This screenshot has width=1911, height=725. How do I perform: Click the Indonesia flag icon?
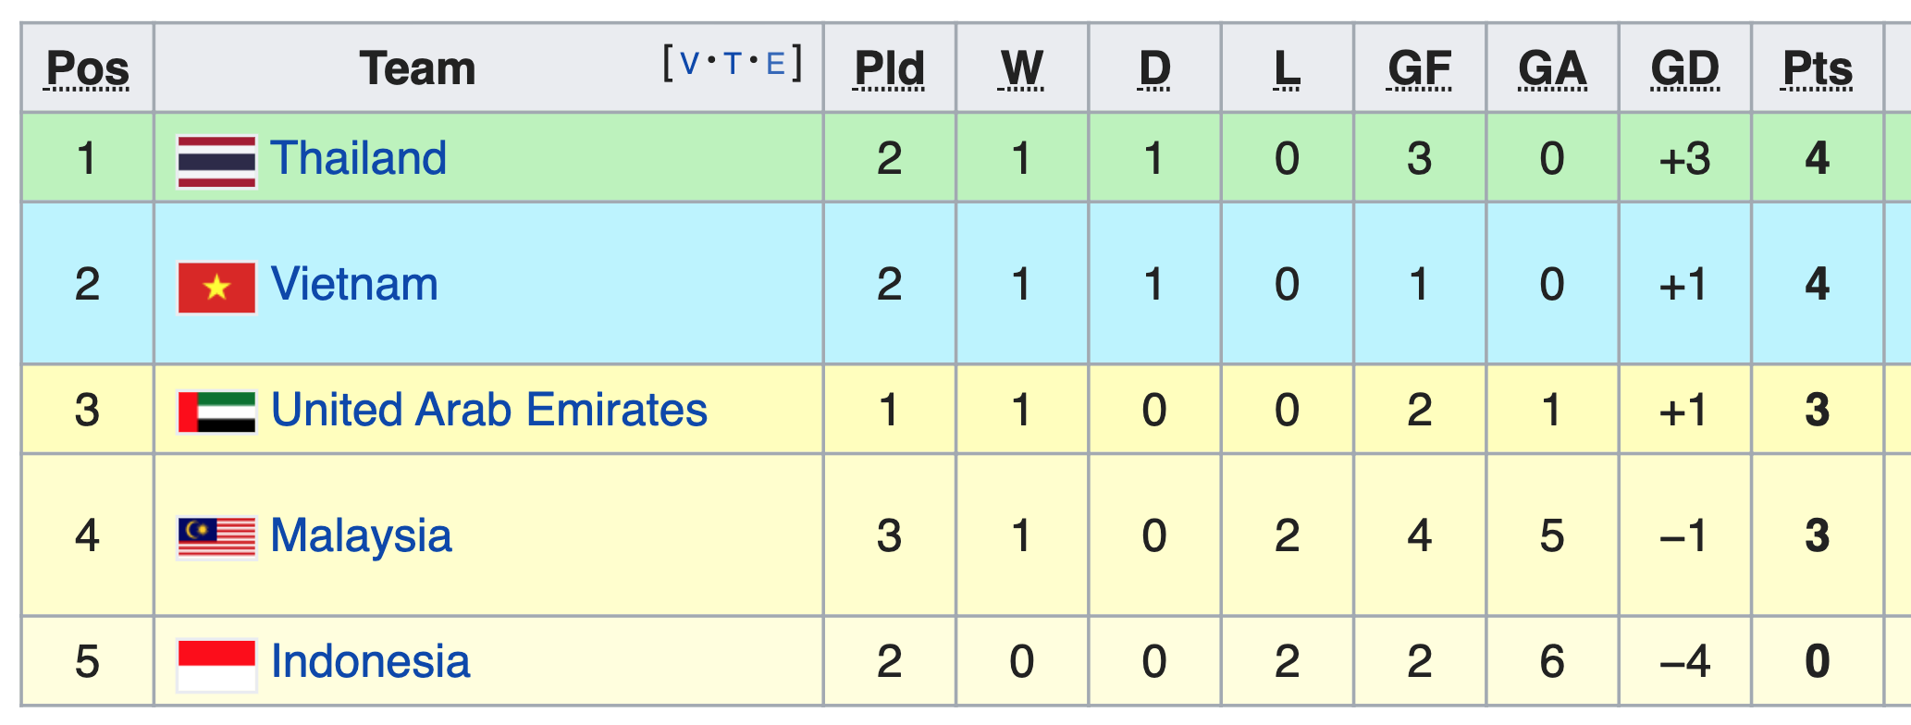pyautogui.click(x=216, y=666)
